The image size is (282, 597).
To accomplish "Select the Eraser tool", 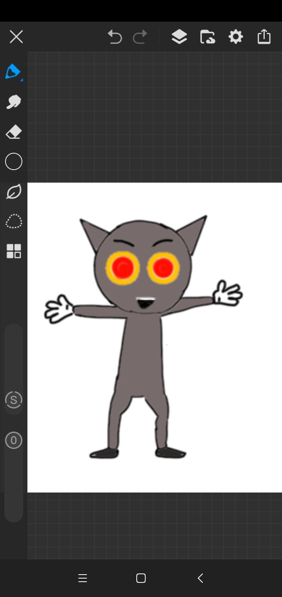I will click(x=13, y=132).
